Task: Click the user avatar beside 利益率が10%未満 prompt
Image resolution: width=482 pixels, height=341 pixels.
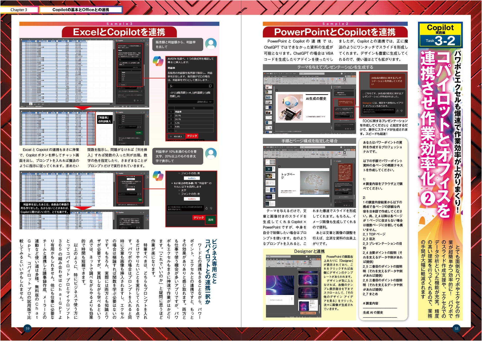Action: point(211,153)
